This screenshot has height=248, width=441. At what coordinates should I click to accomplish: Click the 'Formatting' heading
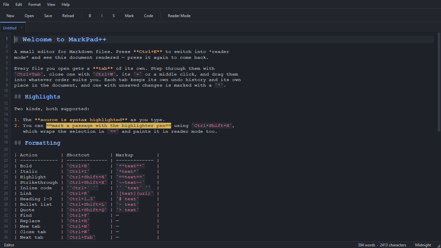point(42,143)
